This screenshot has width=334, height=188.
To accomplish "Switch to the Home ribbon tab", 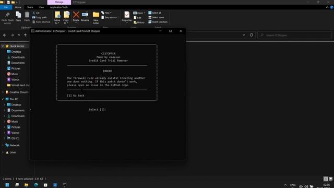I will (x=18, y=7).
